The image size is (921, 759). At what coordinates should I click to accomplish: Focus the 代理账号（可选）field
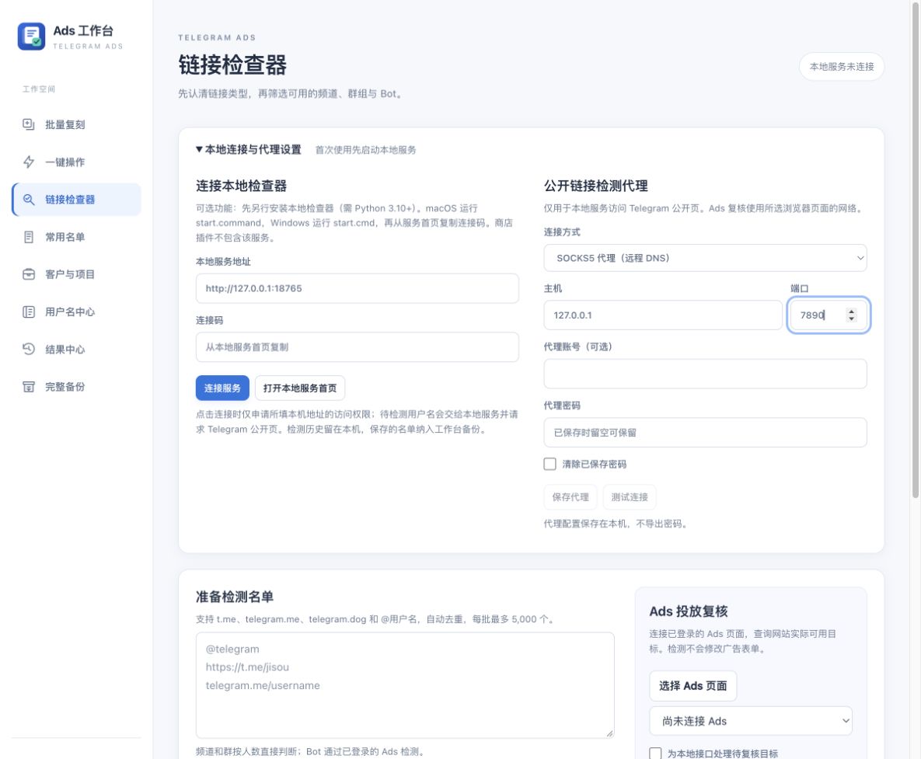(x=705, y=374)
